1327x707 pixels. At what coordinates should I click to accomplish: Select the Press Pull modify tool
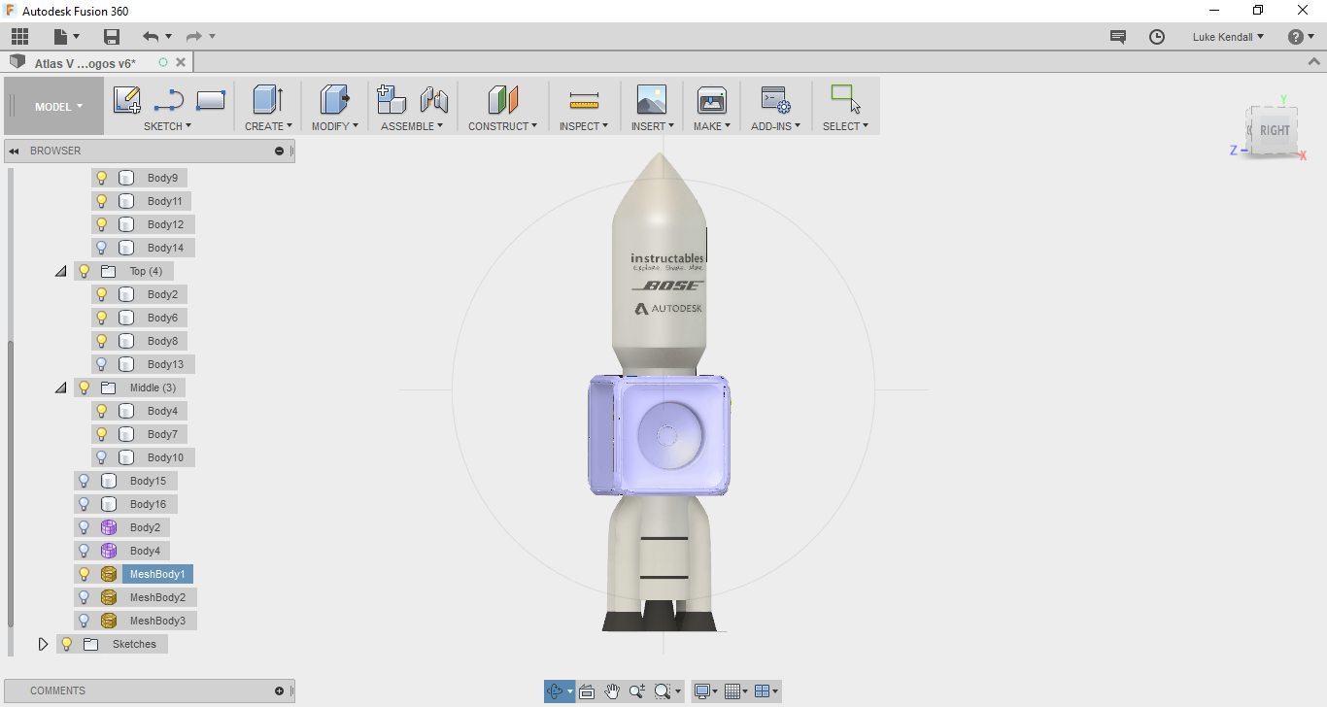pyautogui.click(x=334, y=100)
